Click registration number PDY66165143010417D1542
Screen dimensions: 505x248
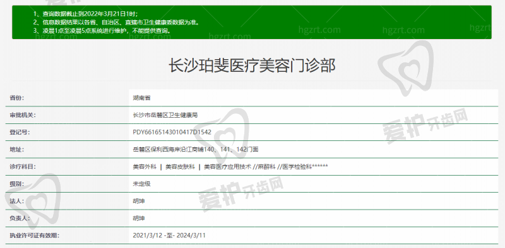pos(172,132)
